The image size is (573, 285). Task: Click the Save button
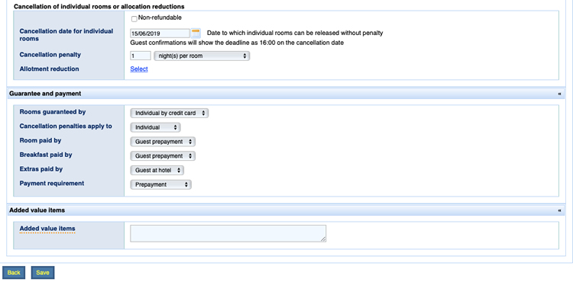tap(43, 273)
